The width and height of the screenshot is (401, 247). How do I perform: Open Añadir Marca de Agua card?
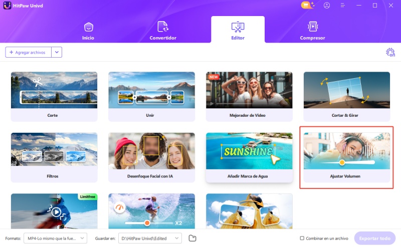click(249, 157)
